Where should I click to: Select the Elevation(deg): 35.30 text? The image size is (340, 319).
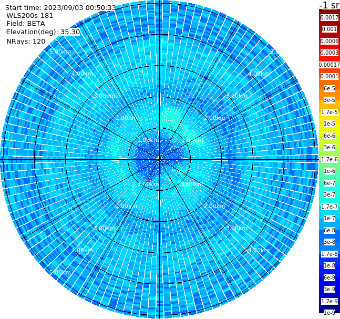(x=43, y=32)
